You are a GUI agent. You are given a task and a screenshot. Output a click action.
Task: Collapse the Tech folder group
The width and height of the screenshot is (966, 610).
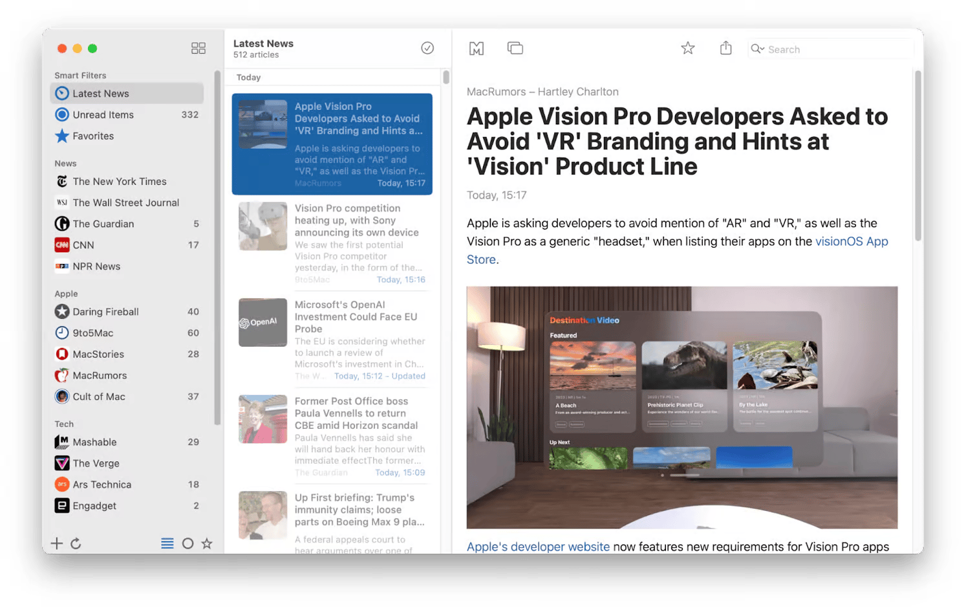(64, 424)
